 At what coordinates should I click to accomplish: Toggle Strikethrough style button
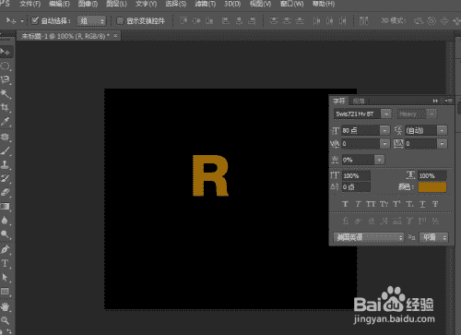[435, 204]
